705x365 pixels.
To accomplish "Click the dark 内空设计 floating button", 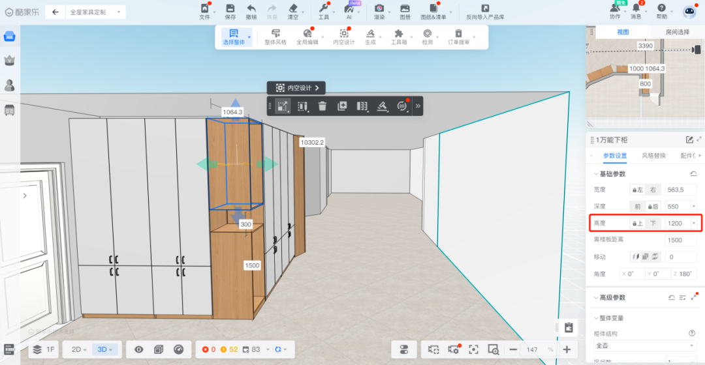I will pos(296,88).
